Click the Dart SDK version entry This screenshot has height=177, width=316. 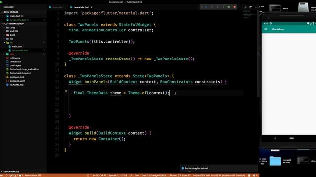[154, 175]
